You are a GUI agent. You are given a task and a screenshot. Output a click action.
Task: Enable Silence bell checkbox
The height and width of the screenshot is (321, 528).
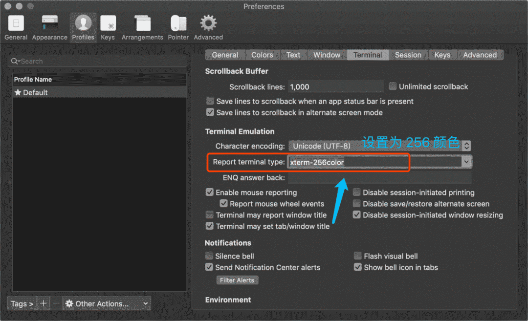pos(209,256)
